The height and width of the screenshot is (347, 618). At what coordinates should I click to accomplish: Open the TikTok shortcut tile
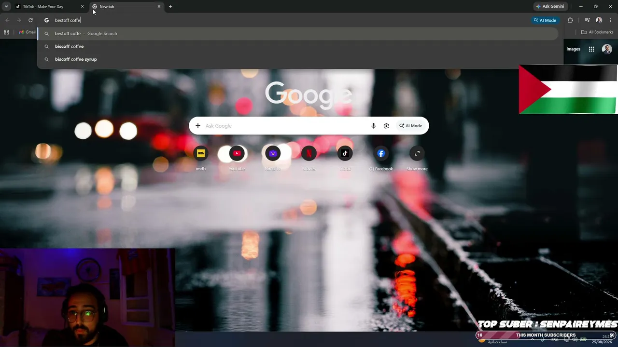coord(345,158)
